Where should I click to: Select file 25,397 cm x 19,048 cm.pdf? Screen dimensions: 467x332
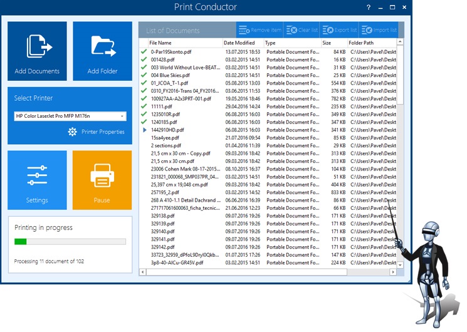pyautogui.click(x=179, y=185)
